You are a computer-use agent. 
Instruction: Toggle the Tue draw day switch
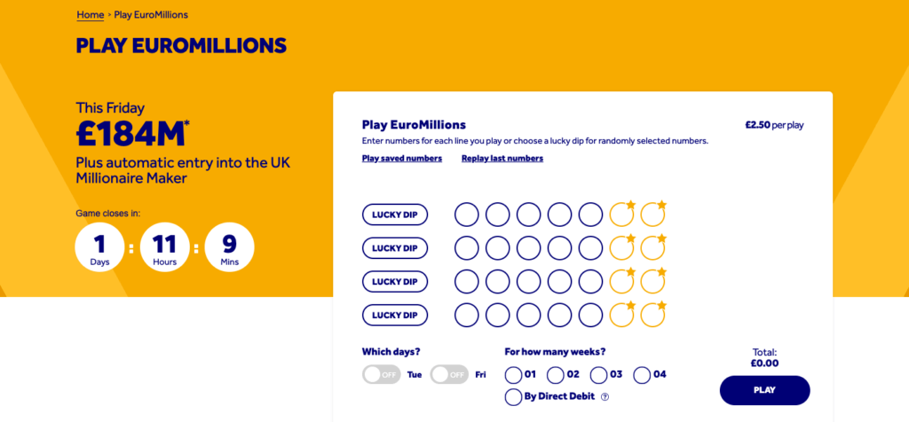point(382,374)
